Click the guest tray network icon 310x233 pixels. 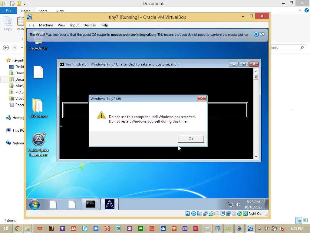[x=230, y=204]
